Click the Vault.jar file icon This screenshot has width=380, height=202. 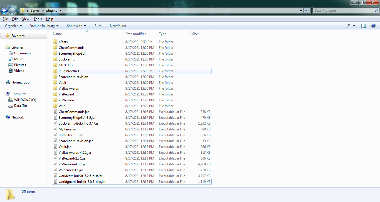55,147
